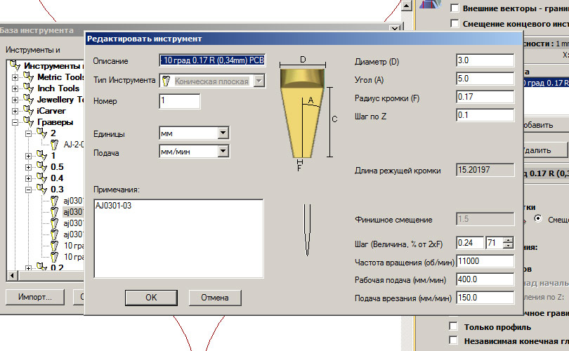Click the Шаг value 0.24 field
This screenshot has height=351, width=569.
click(x=470, y=243)
